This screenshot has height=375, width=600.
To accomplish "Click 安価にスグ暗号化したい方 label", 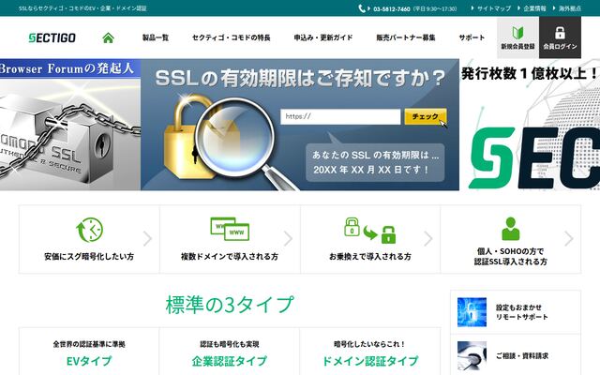I will [89, 256].
